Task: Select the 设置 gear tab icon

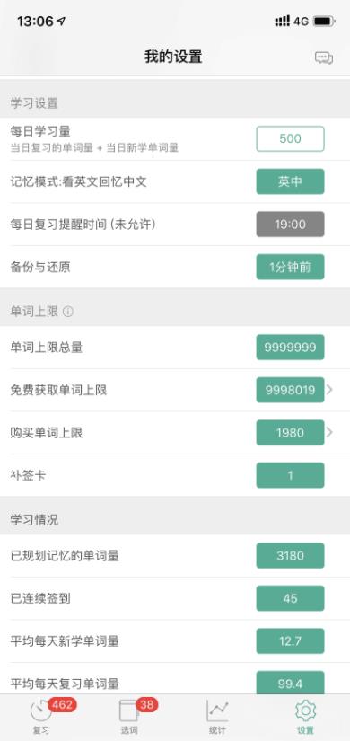Action: (305, 710)
